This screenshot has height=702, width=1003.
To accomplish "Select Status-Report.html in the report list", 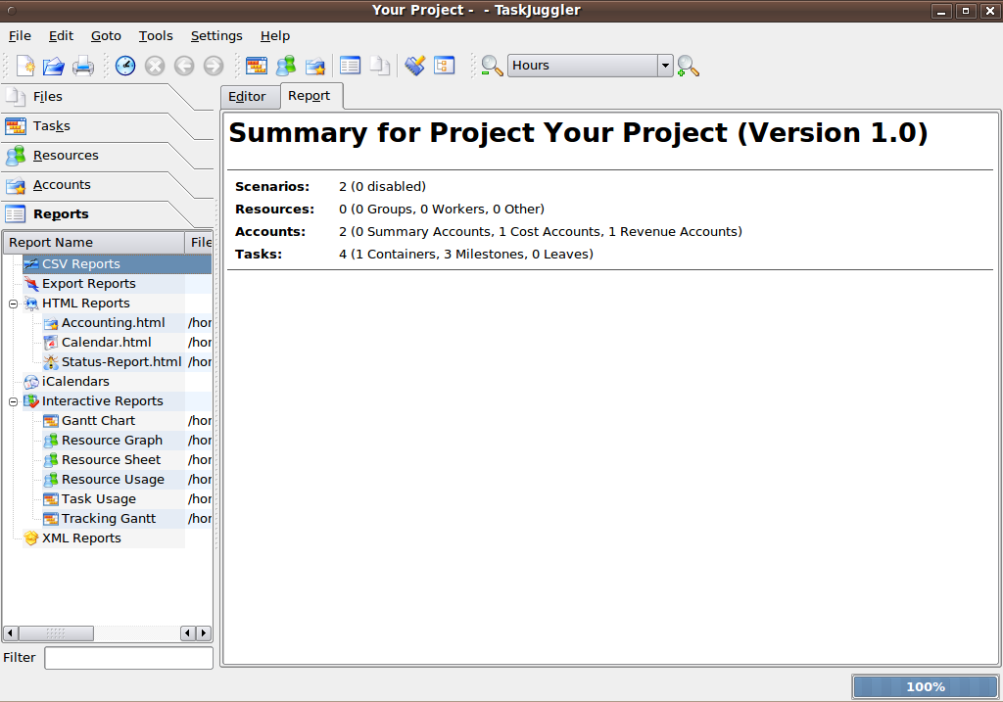I will click(120, 362).
